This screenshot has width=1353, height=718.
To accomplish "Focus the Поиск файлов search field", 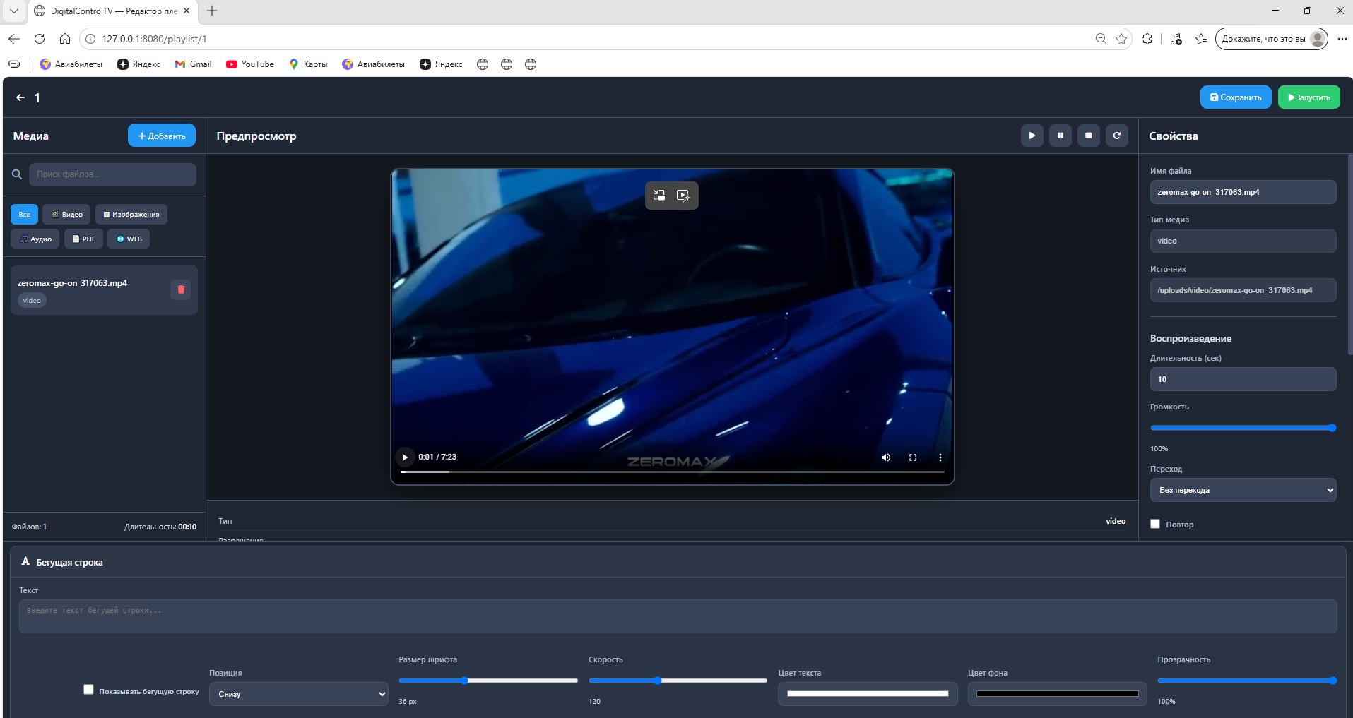I will [112, 174].
